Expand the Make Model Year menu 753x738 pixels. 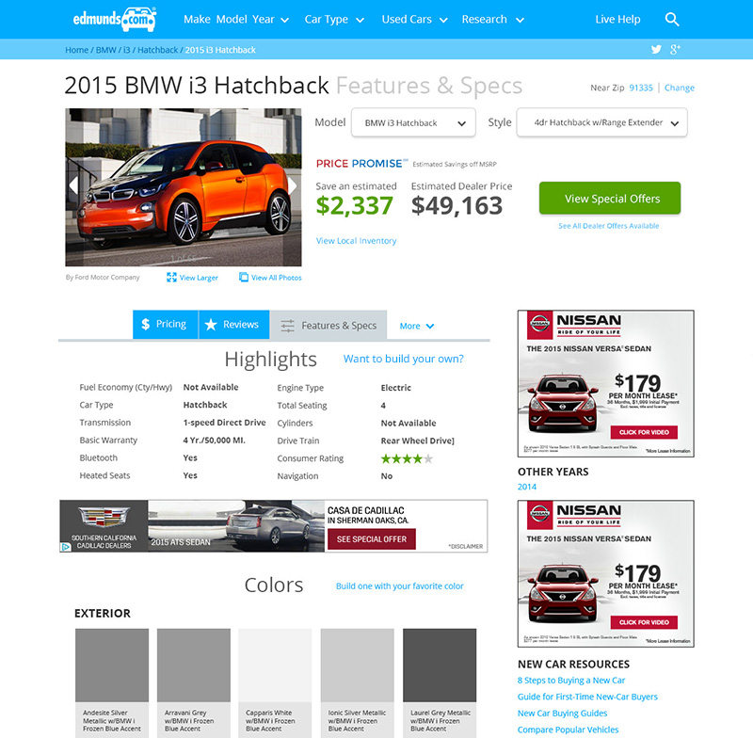[x=236, y=19]
